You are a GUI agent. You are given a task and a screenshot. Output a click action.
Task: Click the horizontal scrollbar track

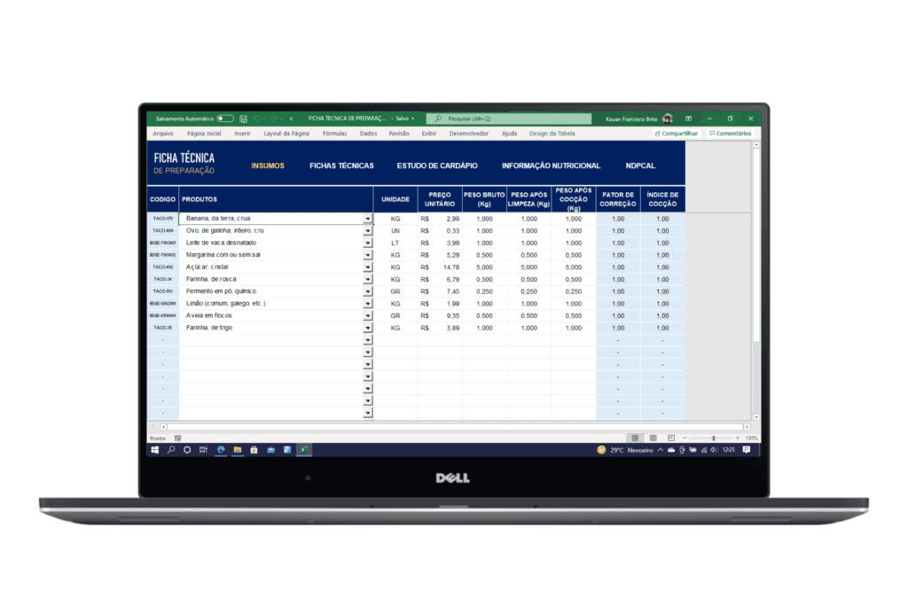click(x=455, y=427)
